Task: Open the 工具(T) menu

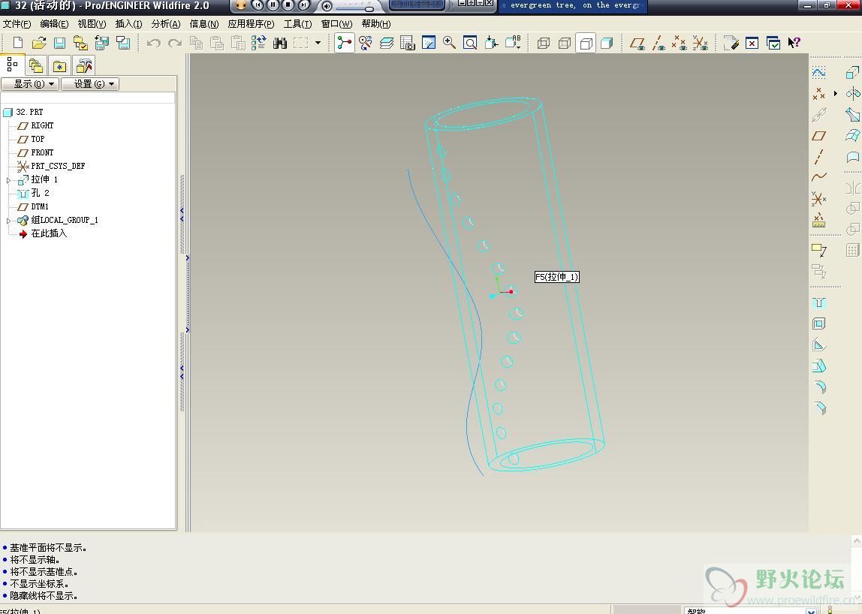Action: [297, 23]
